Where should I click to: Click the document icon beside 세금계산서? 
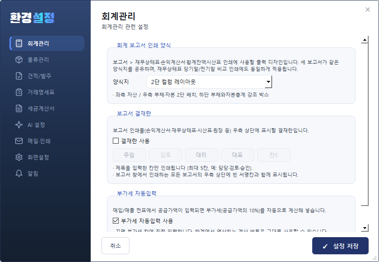coord(19,108)
